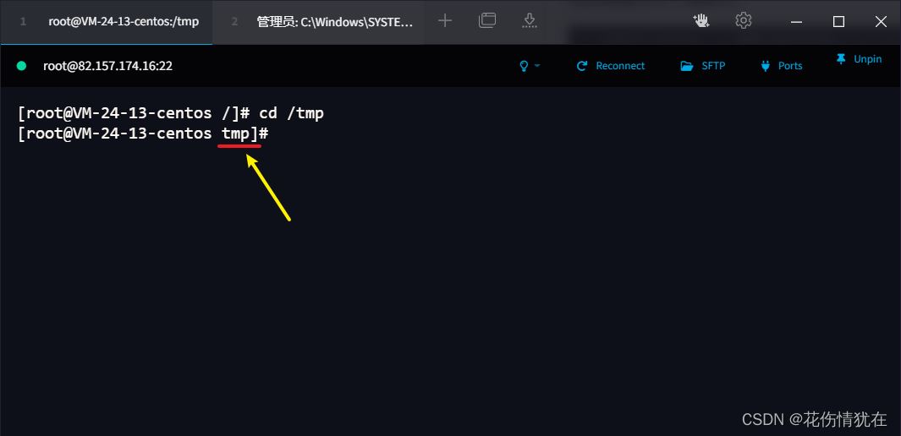Click the Reconnect button label

[620, 66]
